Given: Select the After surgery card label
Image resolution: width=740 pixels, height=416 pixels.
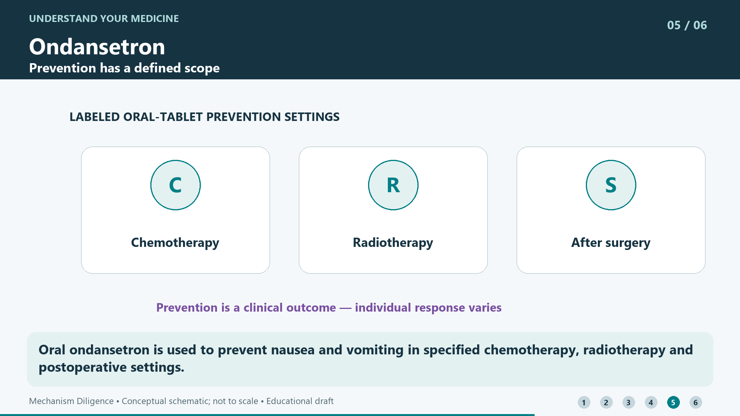Looking at the screenshot, I should (x=611, y=243).
